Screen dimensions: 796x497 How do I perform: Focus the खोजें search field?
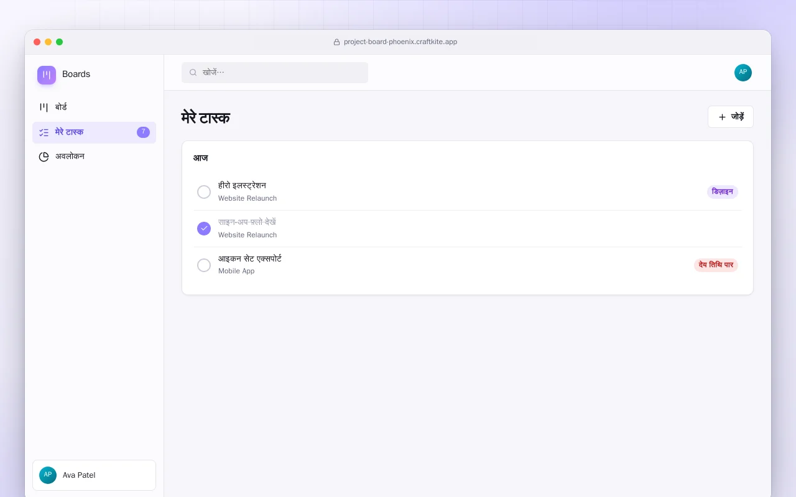tap(275, 73)
